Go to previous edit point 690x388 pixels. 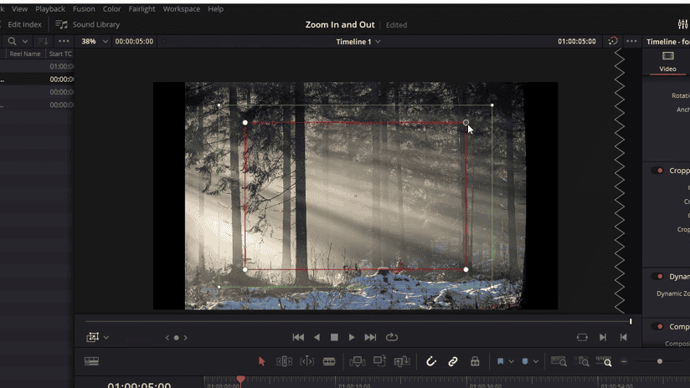[x=624, y=338]
